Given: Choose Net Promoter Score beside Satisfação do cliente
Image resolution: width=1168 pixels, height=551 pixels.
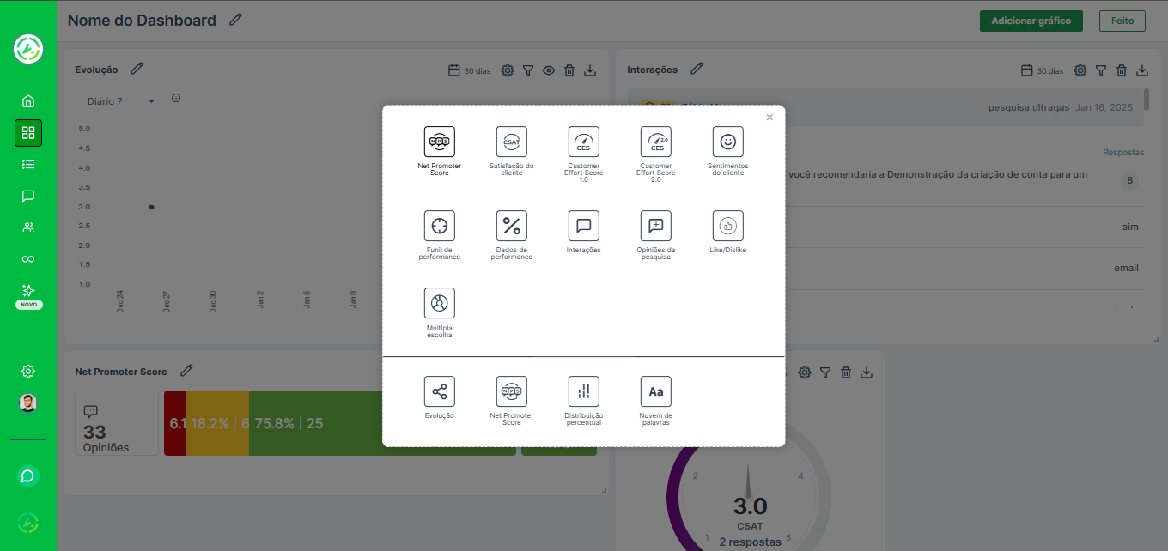Looking at the screenshot, I should pyautogui.click(x=440, y=151).
